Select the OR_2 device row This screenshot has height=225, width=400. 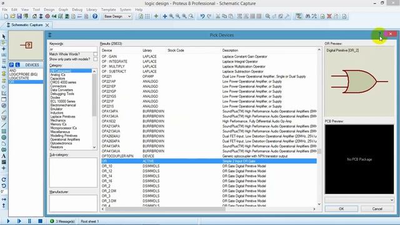209,186
